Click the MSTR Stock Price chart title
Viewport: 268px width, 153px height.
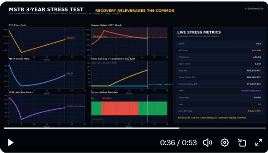(19, 59)
